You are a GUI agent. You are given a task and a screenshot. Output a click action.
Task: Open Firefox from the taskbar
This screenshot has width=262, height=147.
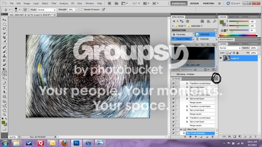65,143
